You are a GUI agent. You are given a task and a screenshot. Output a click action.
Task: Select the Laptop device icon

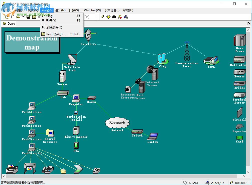click(x=153, y=136)
